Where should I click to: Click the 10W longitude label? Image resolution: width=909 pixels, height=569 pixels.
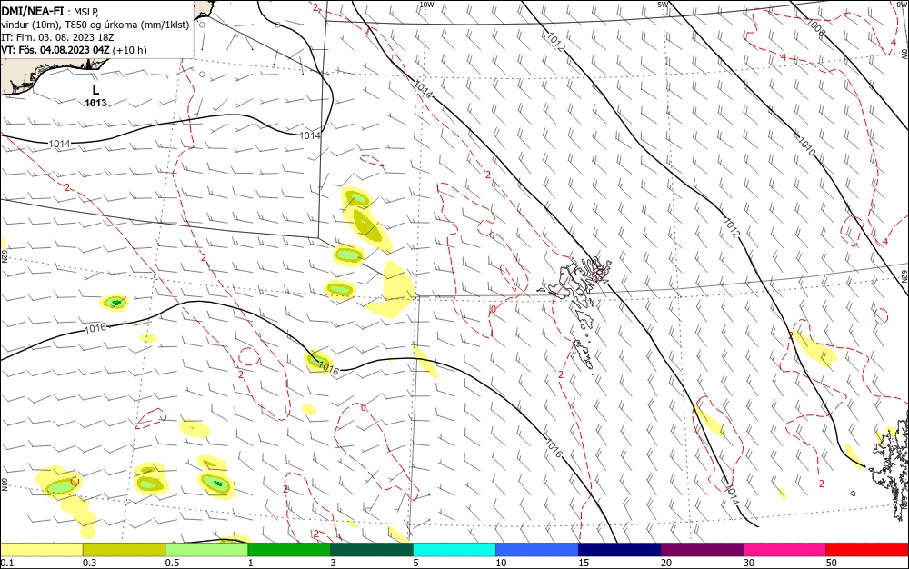coord(426,5)
